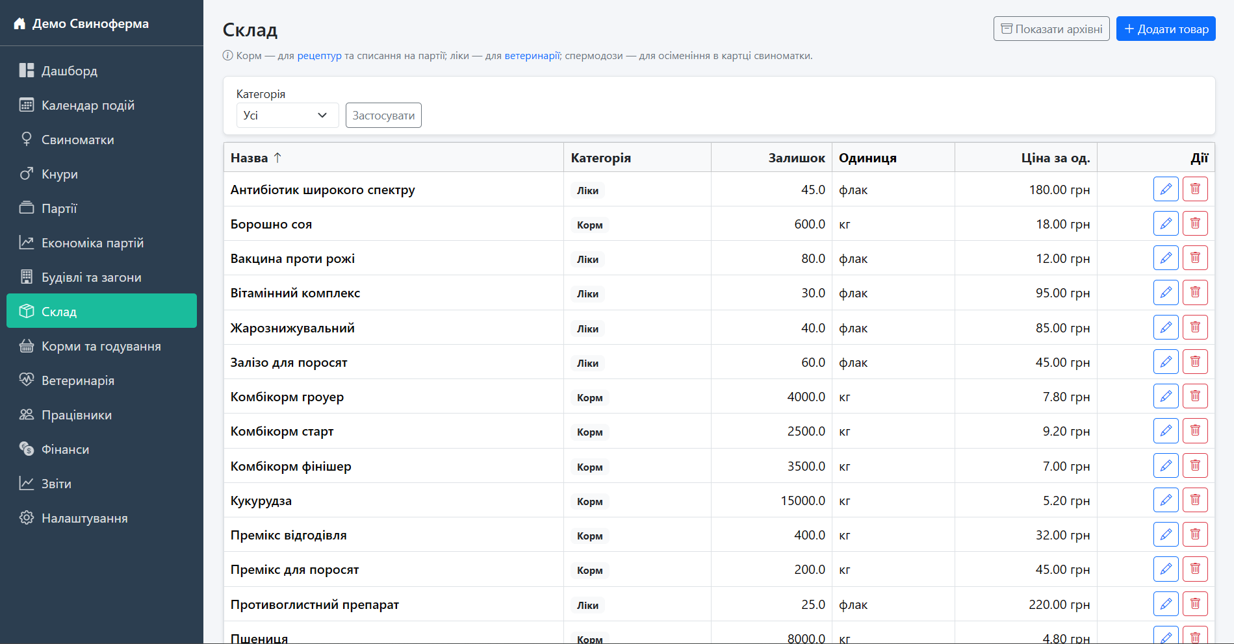Open the Категорія dropdown
Image resolution: width=1234 pixels, height=644 pixels.
pyautogui.click(x=287, y=116)
